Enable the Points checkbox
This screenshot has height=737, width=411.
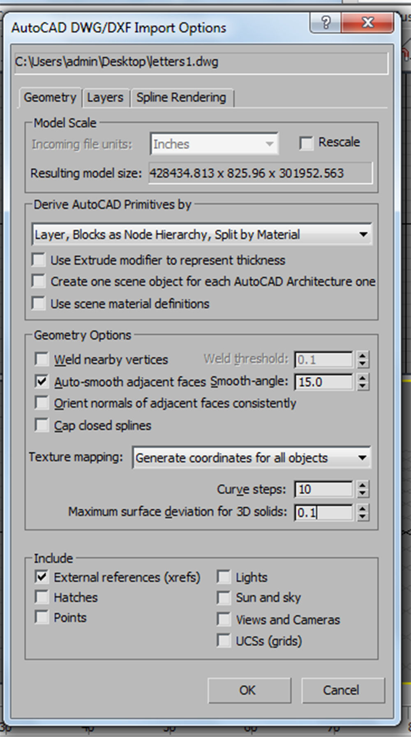[42, 617]
